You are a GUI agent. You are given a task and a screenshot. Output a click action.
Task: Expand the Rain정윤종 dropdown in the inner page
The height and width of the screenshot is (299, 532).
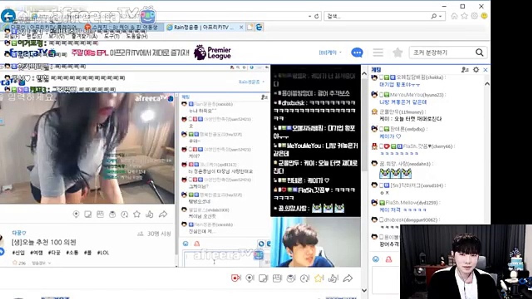pos(252,82)
